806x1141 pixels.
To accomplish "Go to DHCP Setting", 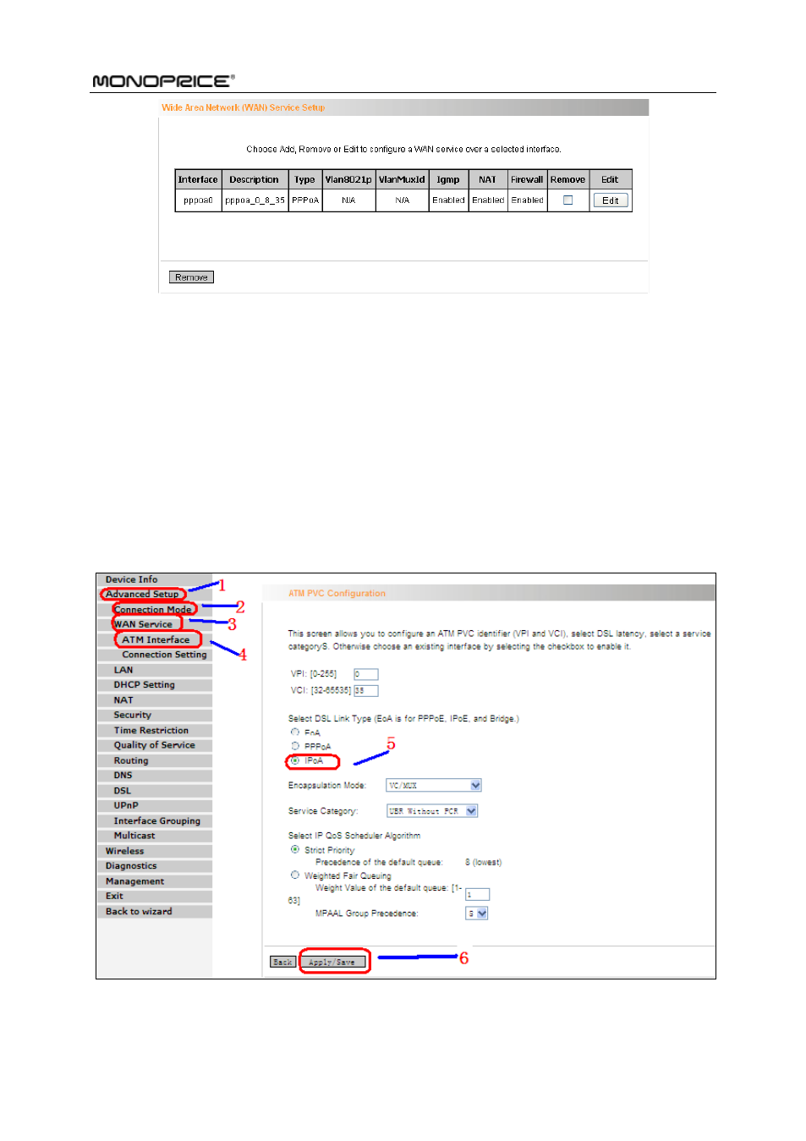I will coord(145,685).
